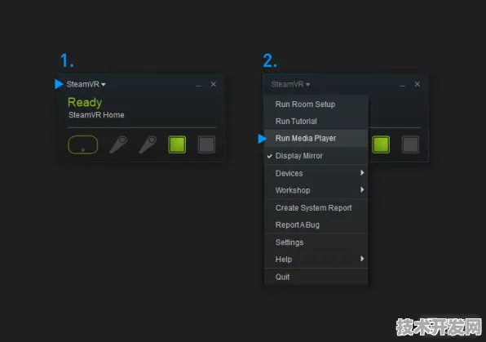Image resolution: width=486 pixels, height=342 pixels.
Task: Click the green base station icon in window 1
Action: [177, 144]
